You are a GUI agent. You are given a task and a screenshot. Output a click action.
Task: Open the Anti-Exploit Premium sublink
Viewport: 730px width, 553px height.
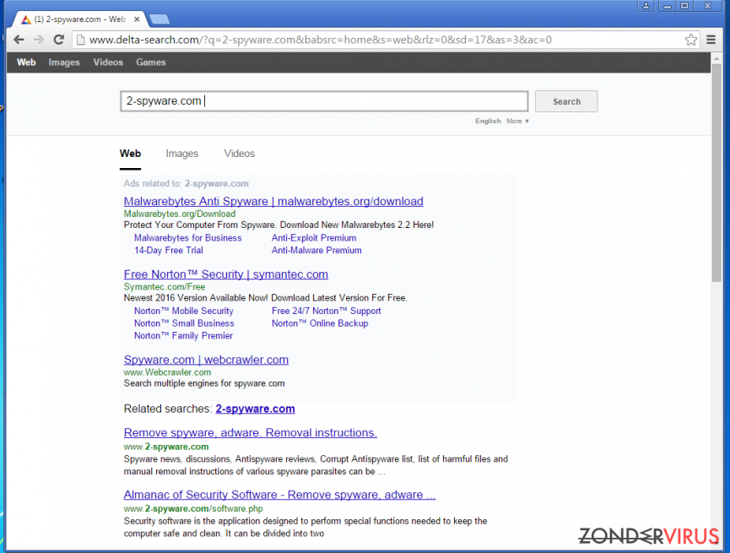314,238
